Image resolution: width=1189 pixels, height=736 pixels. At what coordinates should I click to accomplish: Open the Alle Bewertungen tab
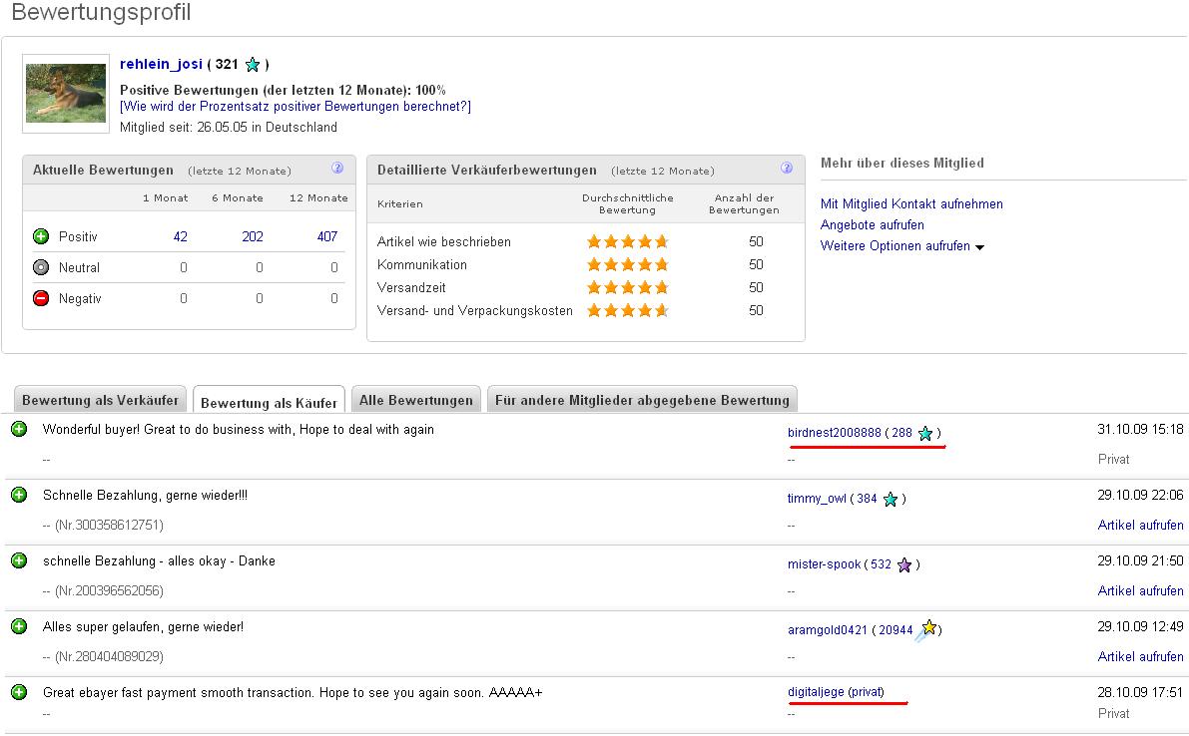(x=416, y=400)
